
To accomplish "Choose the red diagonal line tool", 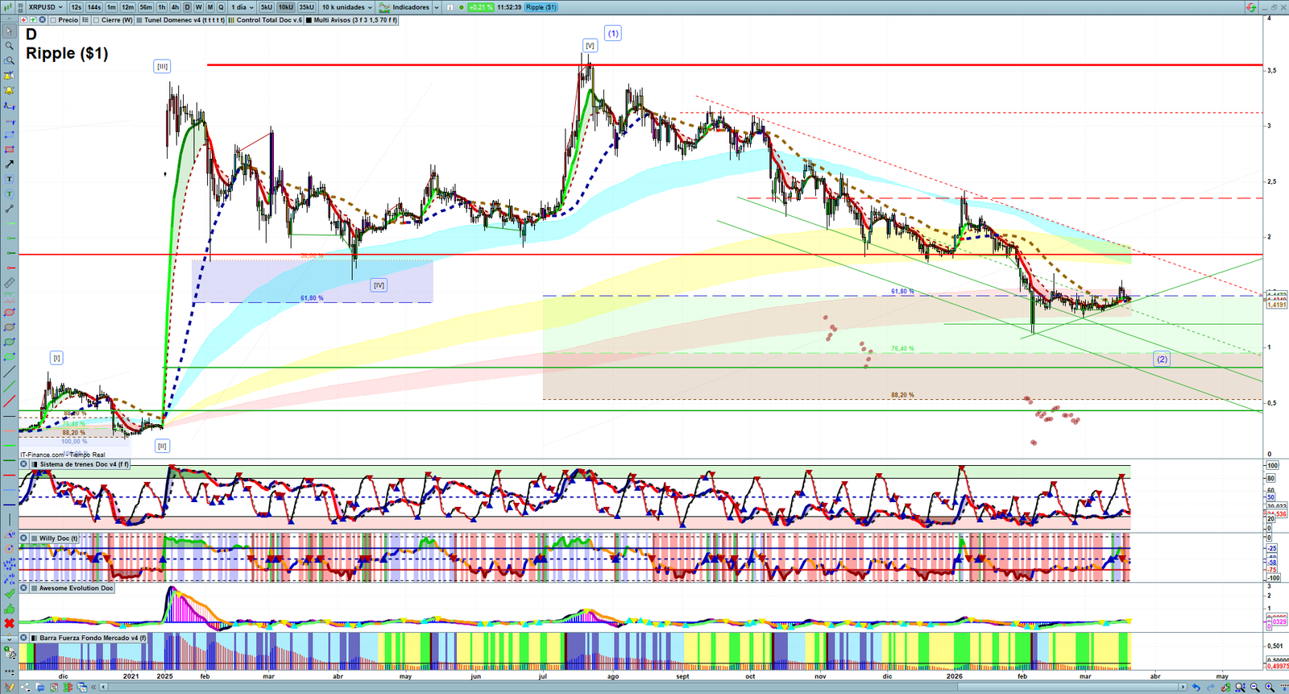I will [9, 401].
